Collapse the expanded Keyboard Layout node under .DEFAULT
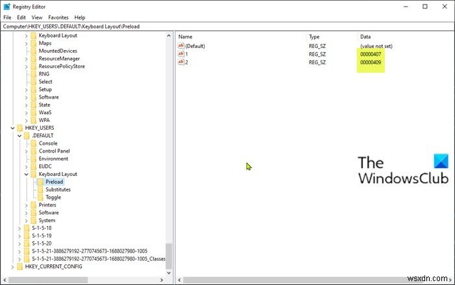The width and height of the screenshot is (455, 285). click(27, 174)
